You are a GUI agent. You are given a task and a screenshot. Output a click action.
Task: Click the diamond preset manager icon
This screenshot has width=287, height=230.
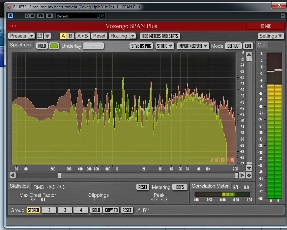coord(102,16)
